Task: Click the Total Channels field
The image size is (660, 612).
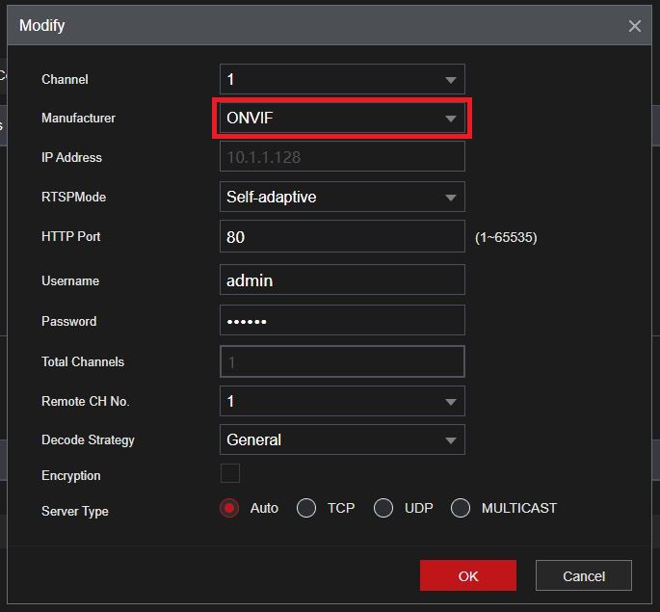Action: [x=342, y=361]
